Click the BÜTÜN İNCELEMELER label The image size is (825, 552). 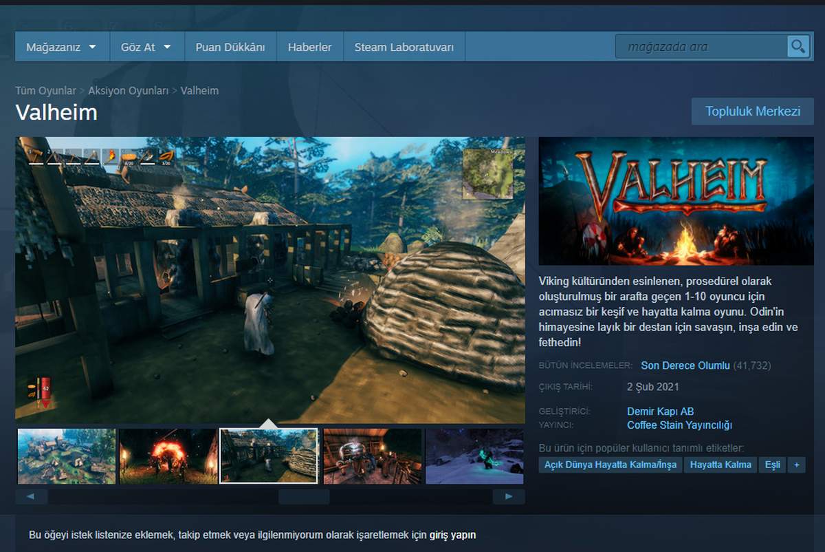pos(585,365)
